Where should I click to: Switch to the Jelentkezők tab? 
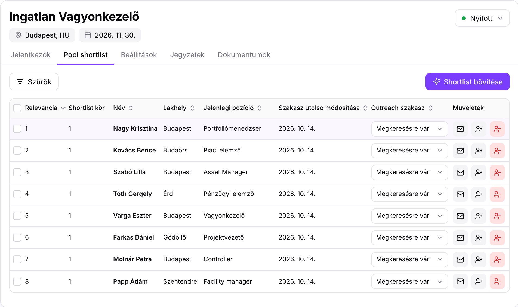pos(30,55)
